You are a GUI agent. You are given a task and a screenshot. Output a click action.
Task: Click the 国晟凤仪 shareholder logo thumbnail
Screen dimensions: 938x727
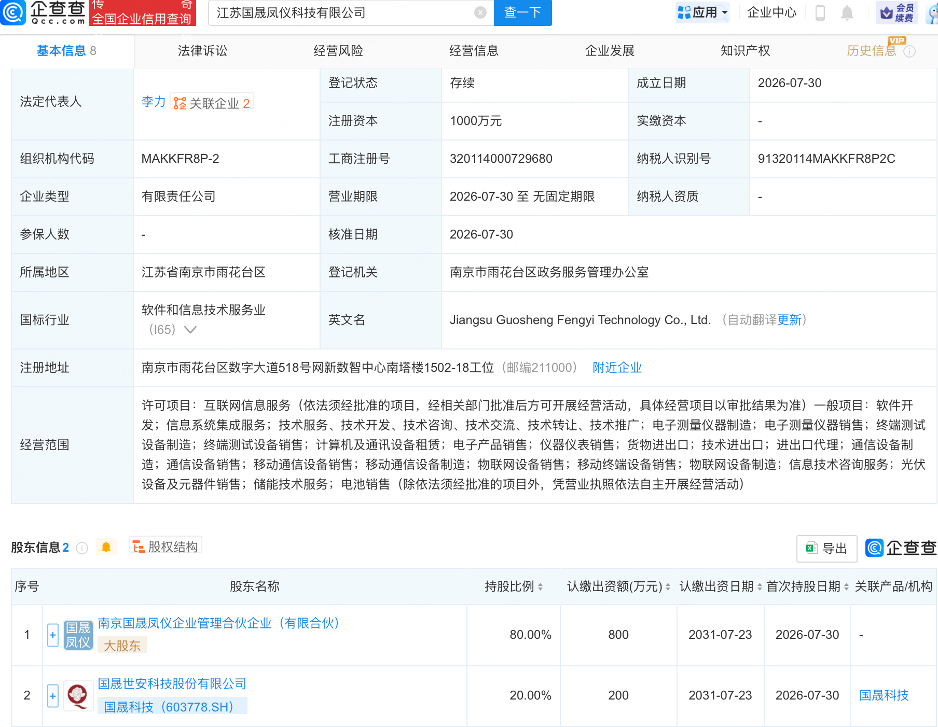pos(78,635)
